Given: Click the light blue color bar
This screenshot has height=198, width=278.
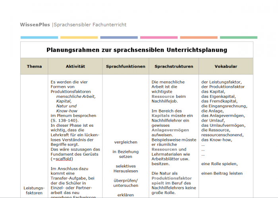Looking at the screenshot, I should tap(39, 38).
